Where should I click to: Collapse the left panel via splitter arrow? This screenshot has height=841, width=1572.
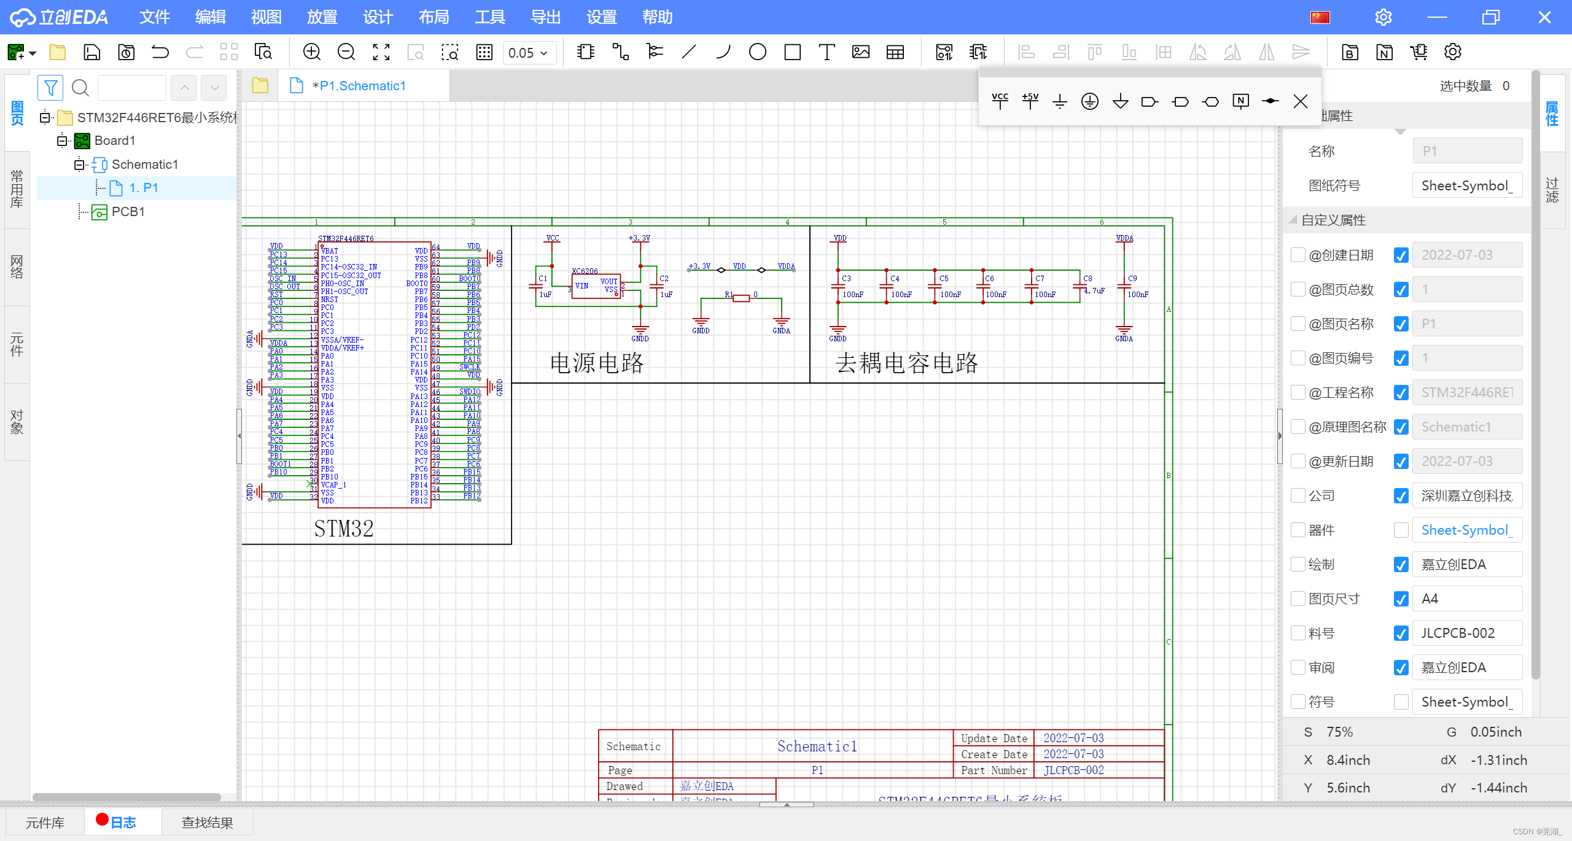click(x=239, y=436)
